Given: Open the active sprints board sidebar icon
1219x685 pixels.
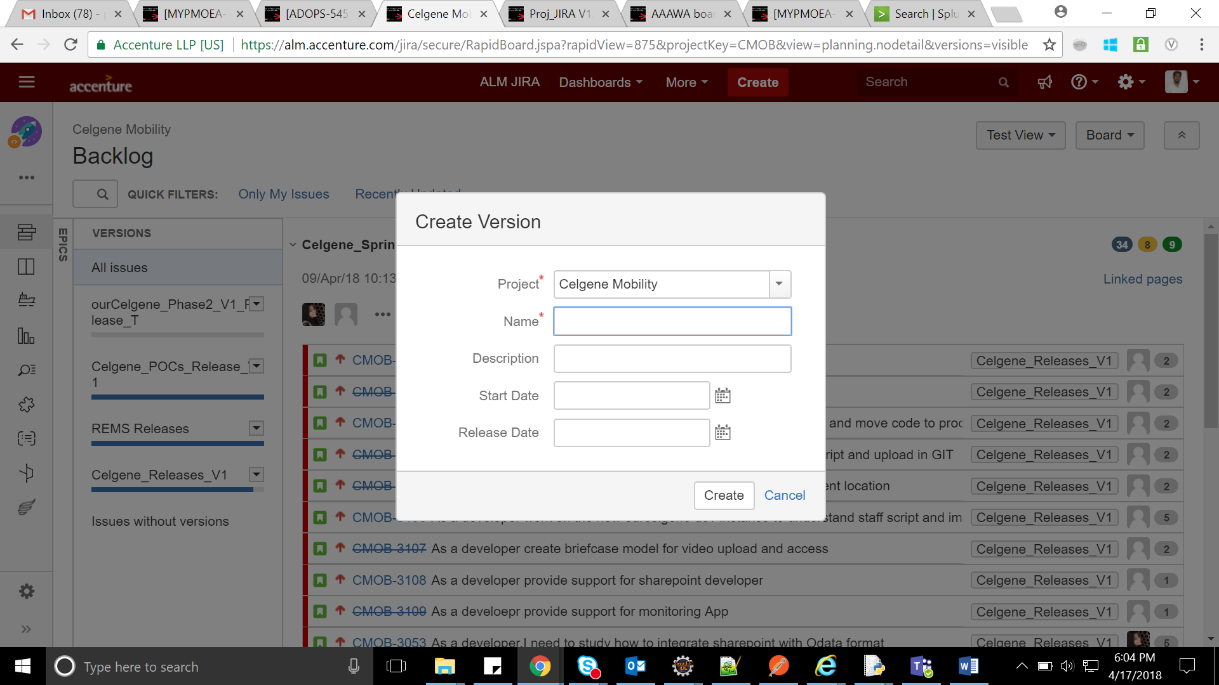Looking at the screenshot, I should coord(27,266).
